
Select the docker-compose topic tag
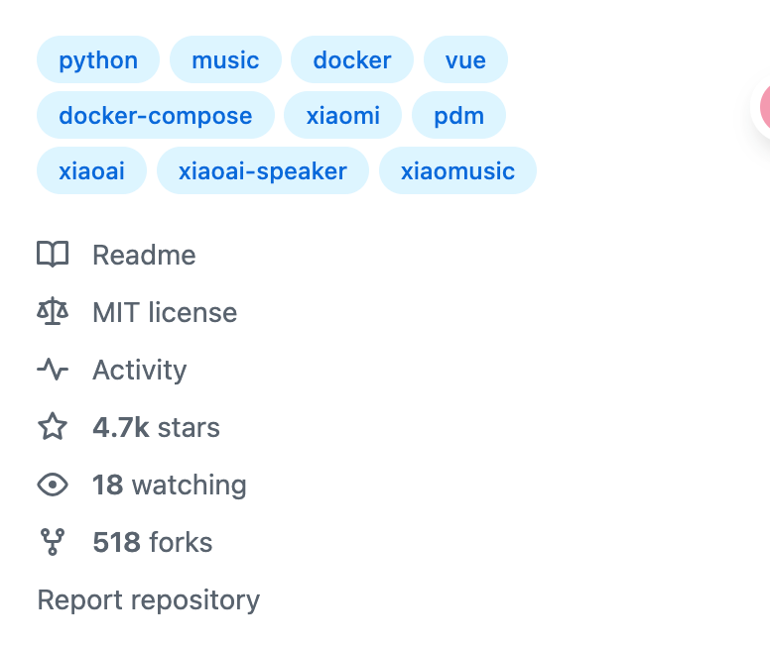click(x=156, y=115)
